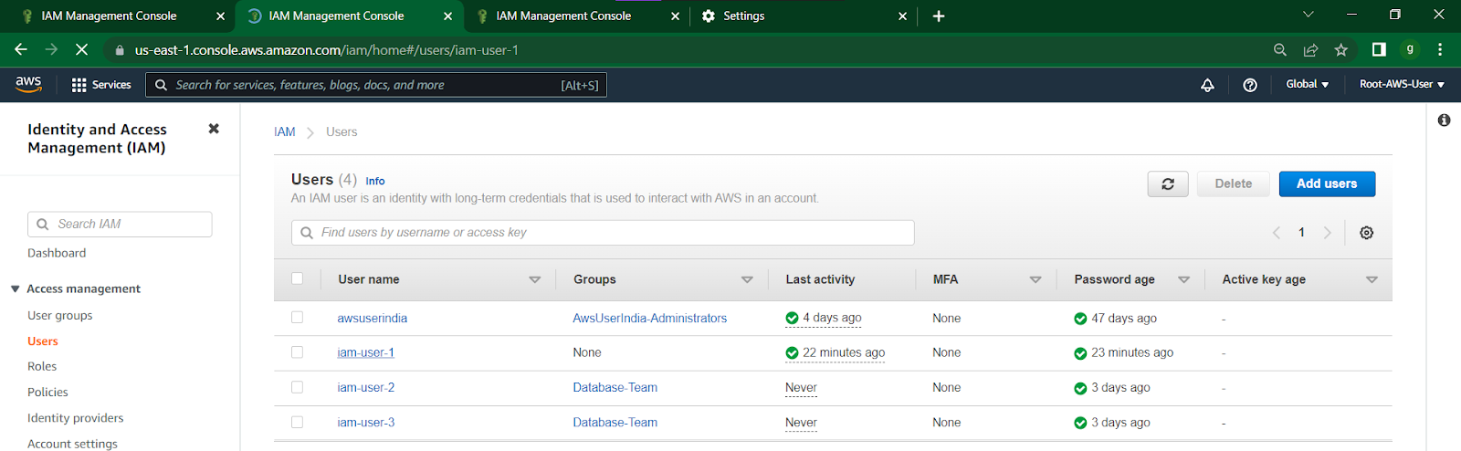Image resolution: width=1461 pixels, height=451 pixels.
Task: Click browser forward arrow
Action: [51, 49]
